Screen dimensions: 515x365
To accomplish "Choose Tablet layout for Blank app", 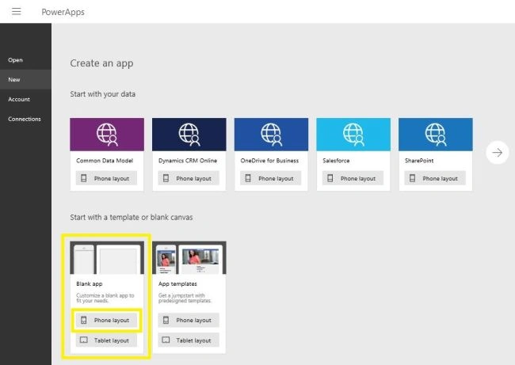I will point(106,340).
